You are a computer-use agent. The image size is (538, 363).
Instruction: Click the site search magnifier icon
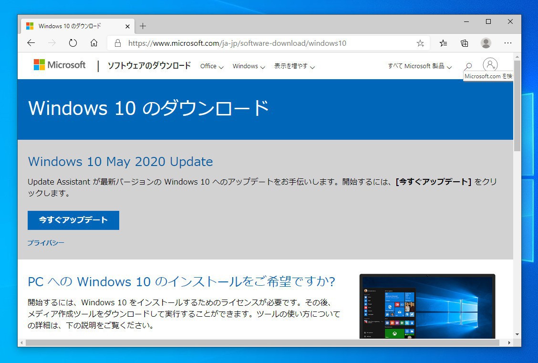coord(468,66)
